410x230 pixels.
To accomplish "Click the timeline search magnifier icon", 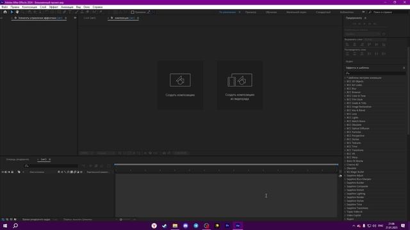I will pos(26,166).
